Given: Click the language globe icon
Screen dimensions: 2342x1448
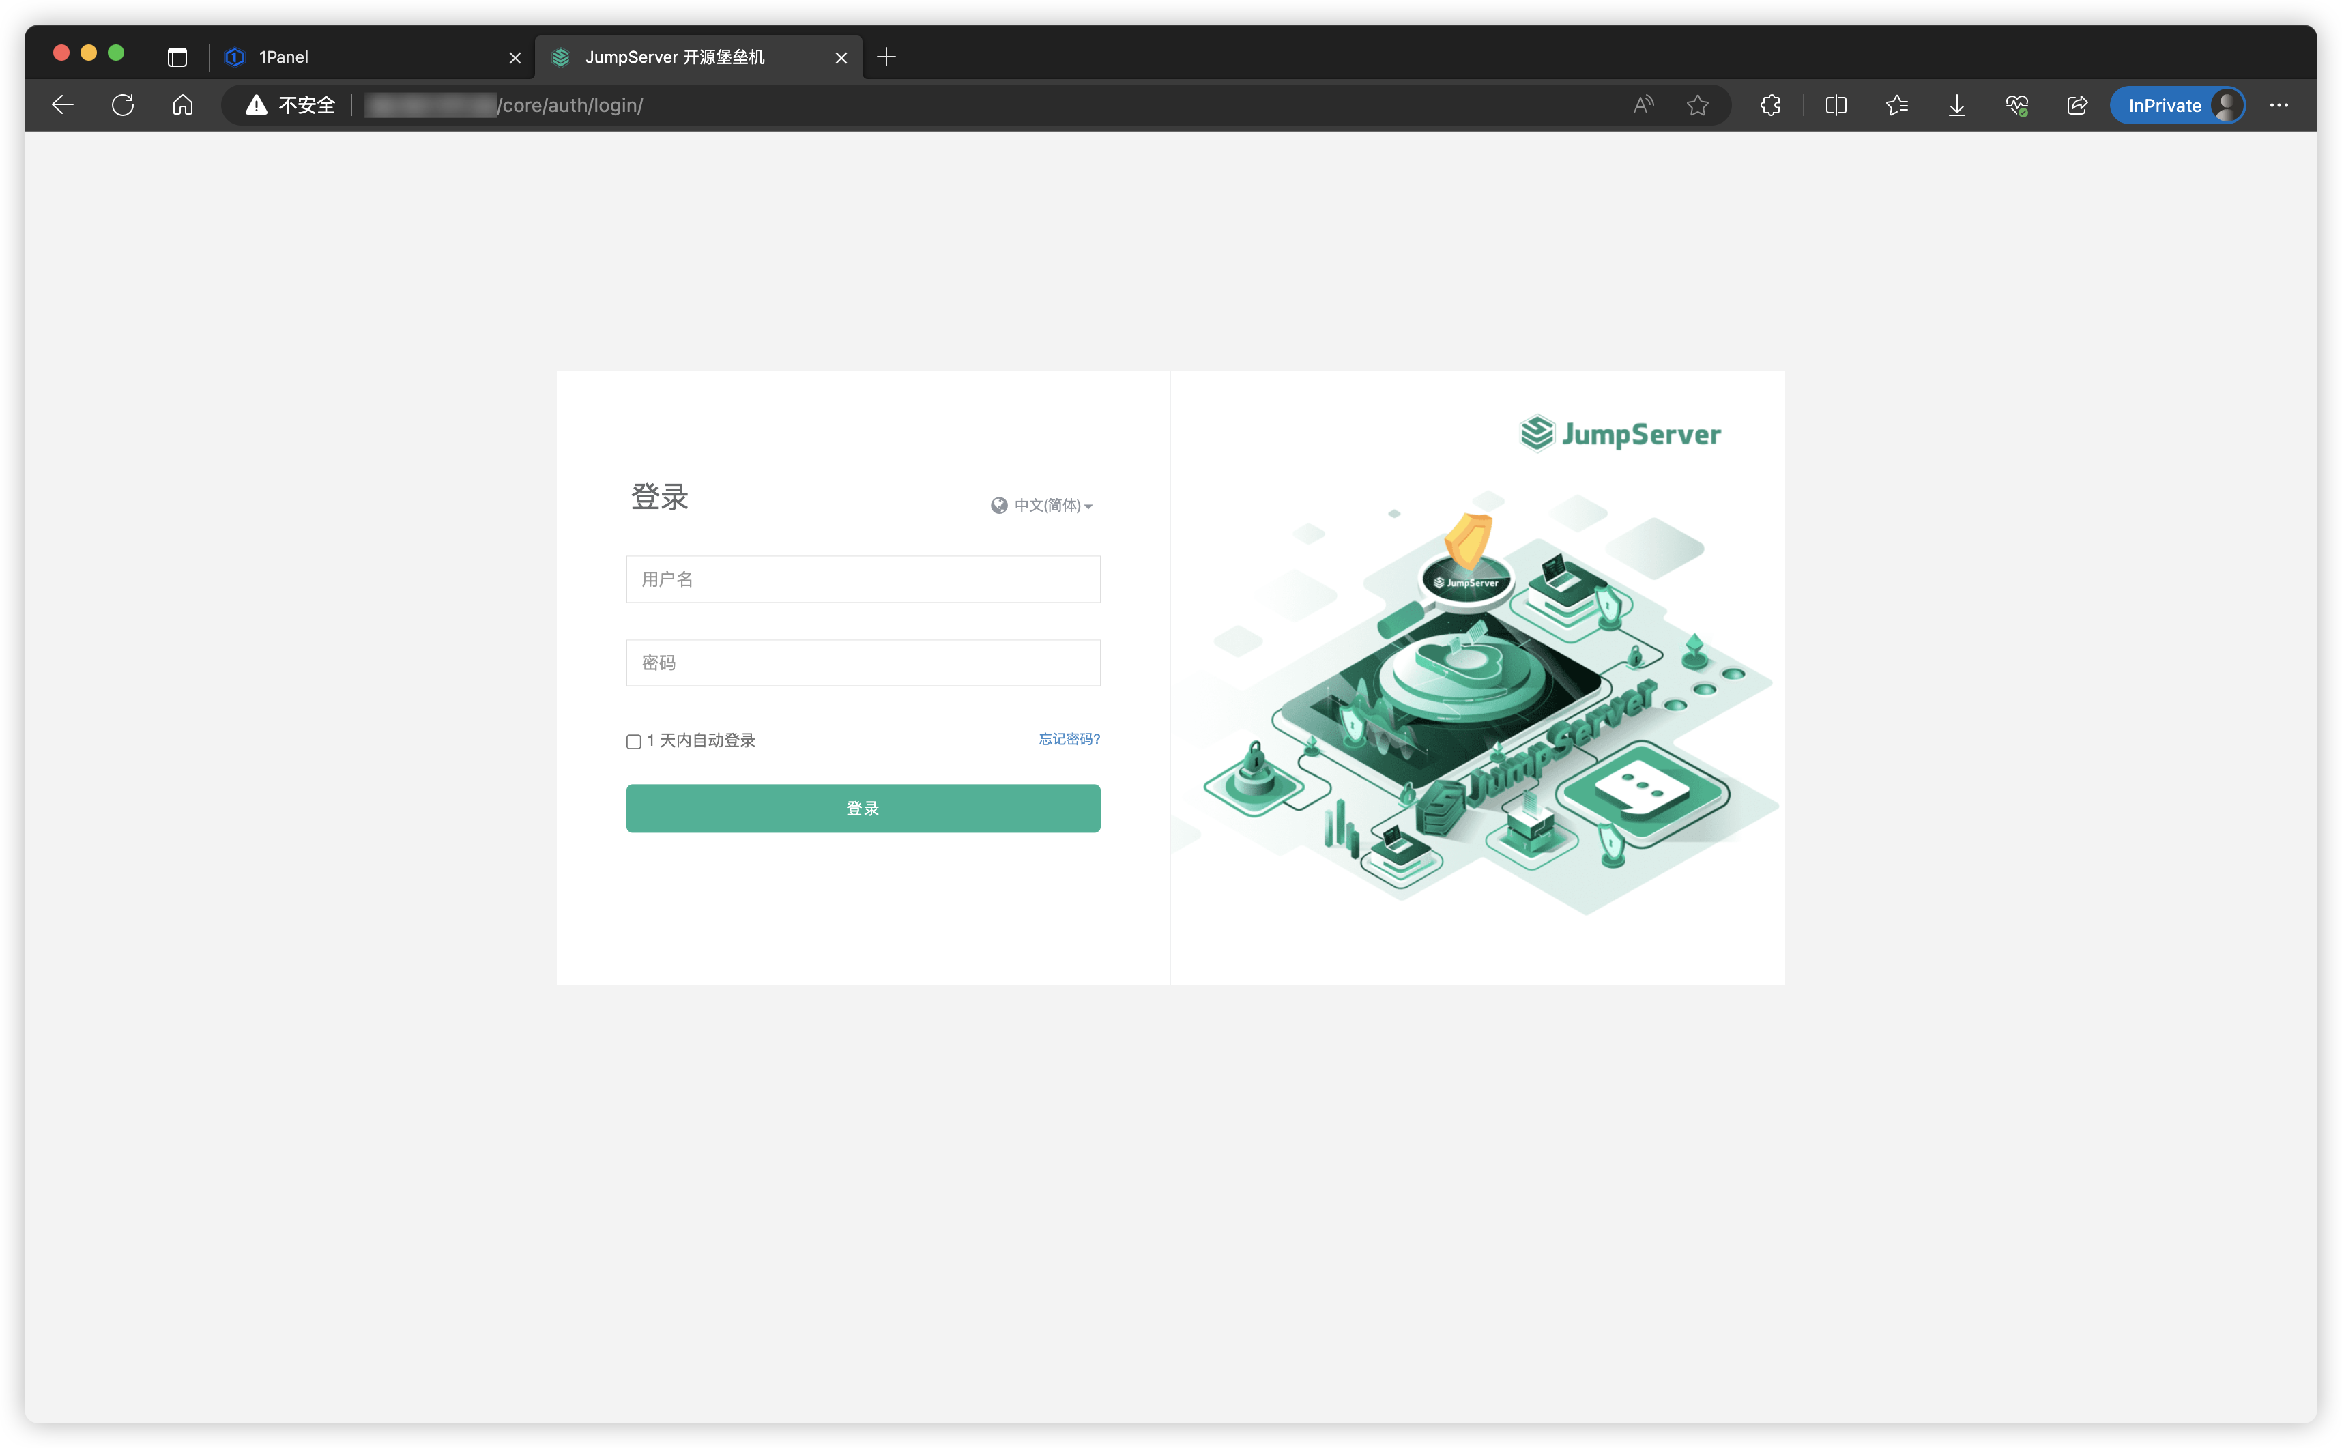Looking at the screenshot, I should click(998, 505).
